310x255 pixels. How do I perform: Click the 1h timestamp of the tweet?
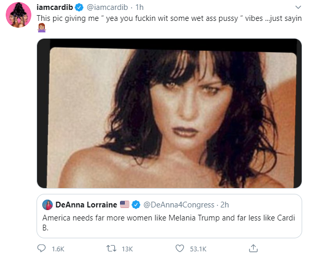[139, 7]
